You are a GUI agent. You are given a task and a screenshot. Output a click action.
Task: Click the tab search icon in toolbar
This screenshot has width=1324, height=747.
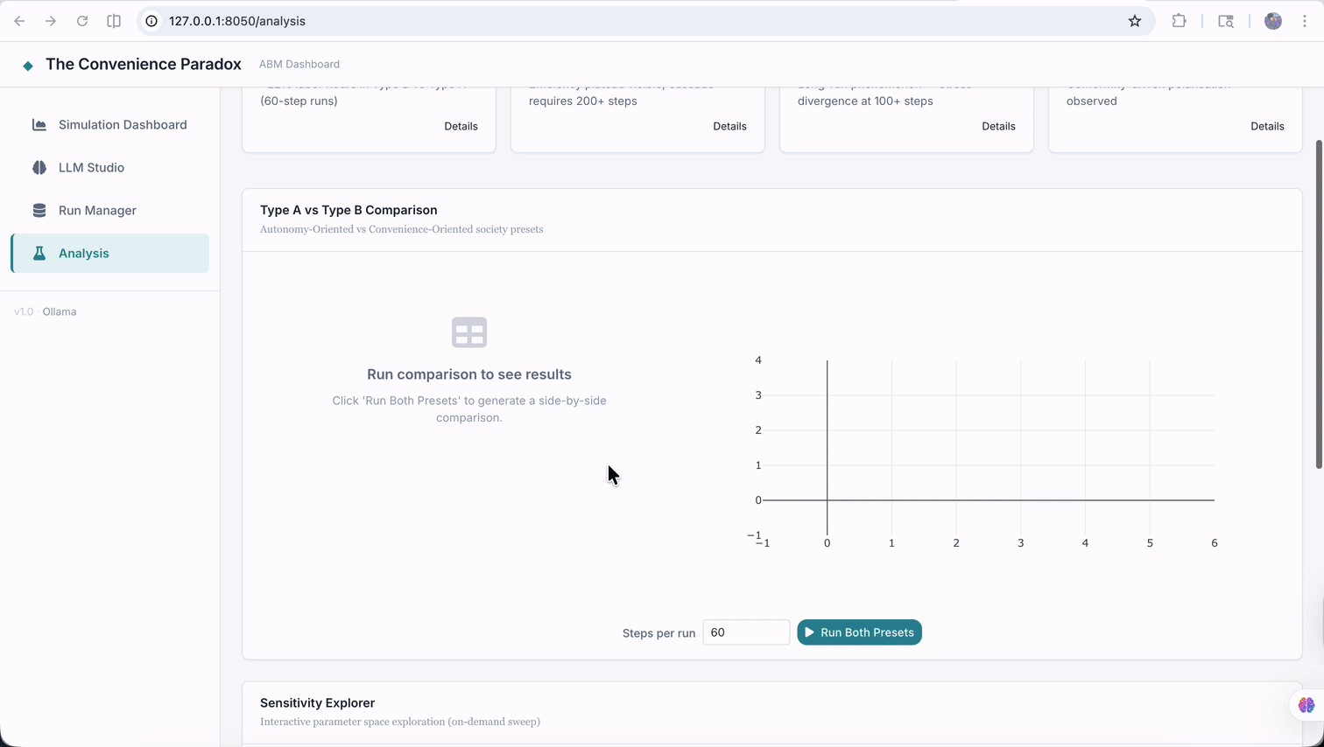pos(1226,21)
